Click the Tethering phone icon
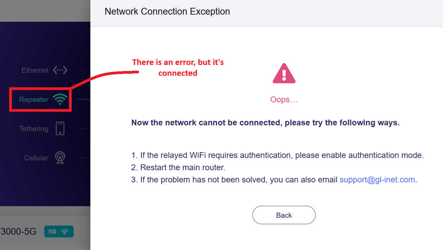 pos(60,128)
